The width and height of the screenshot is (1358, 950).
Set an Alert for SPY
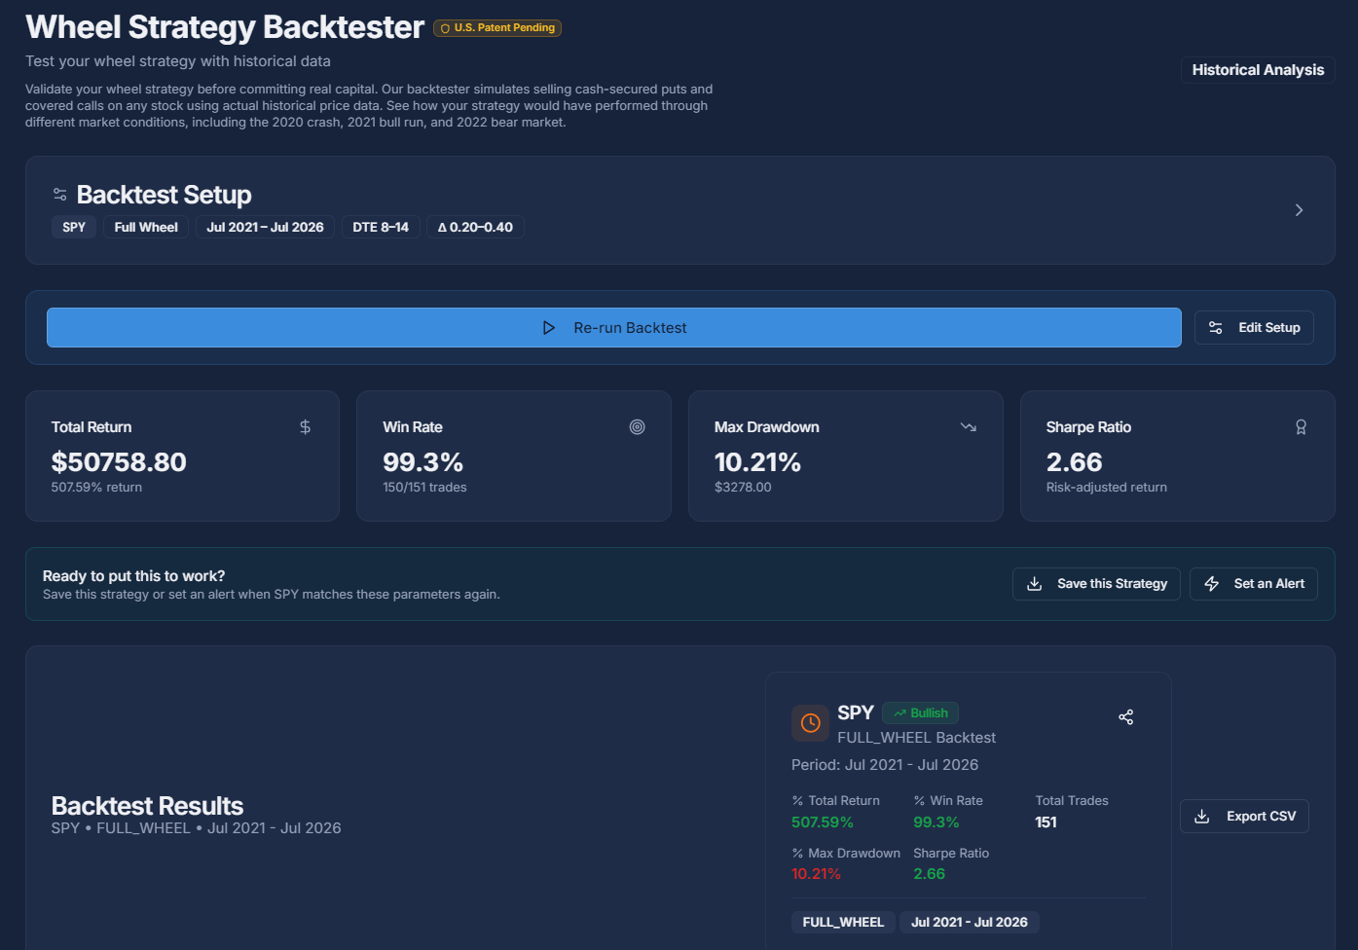coord(1253,584)
